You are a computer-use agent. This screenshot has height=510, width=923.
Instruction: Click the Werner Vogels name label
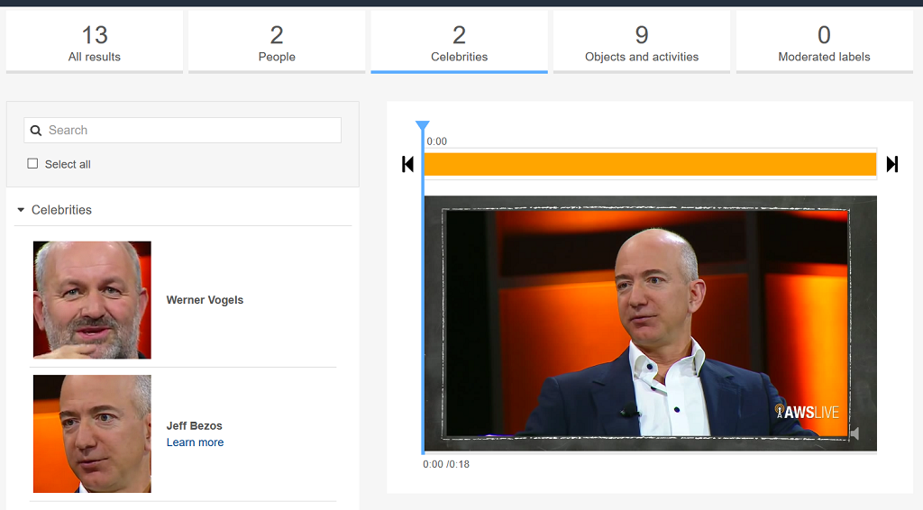point(205,300)
